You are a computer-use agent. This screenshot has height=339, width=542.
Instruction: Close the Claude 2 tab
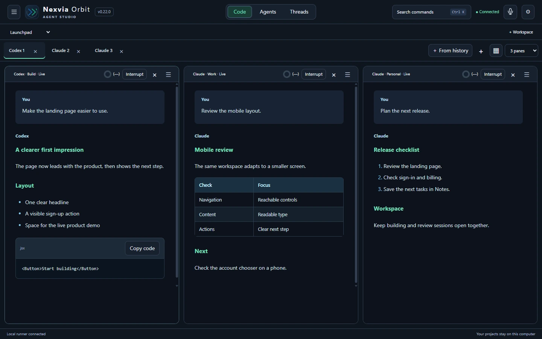(78, 52)
